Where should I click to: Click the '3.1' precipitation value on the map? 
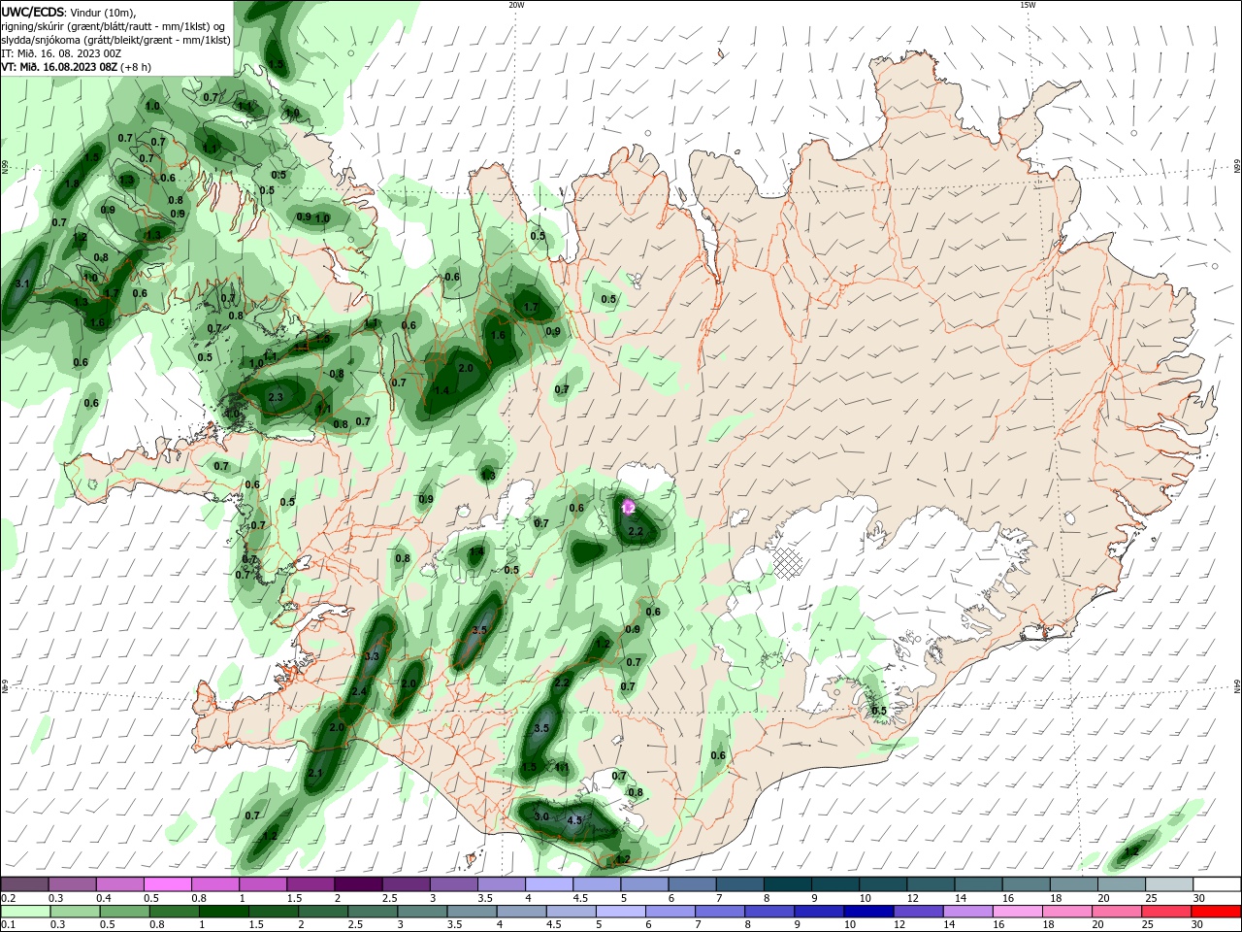(x=23, y=283)
